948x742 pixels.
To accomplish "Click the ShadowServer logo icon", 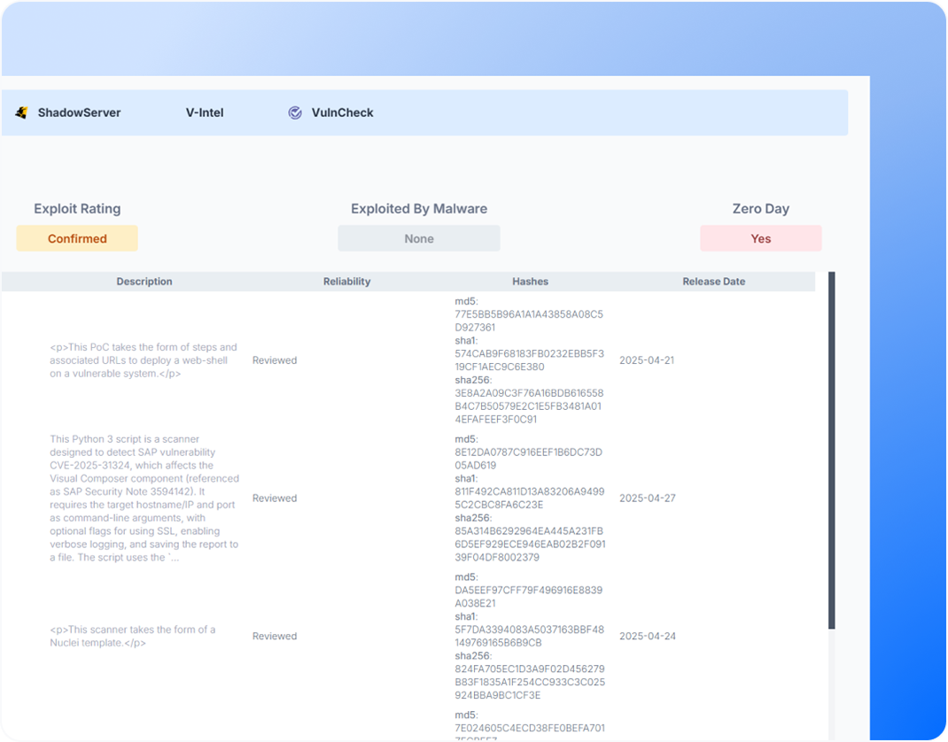I will [x=22, y=112].
